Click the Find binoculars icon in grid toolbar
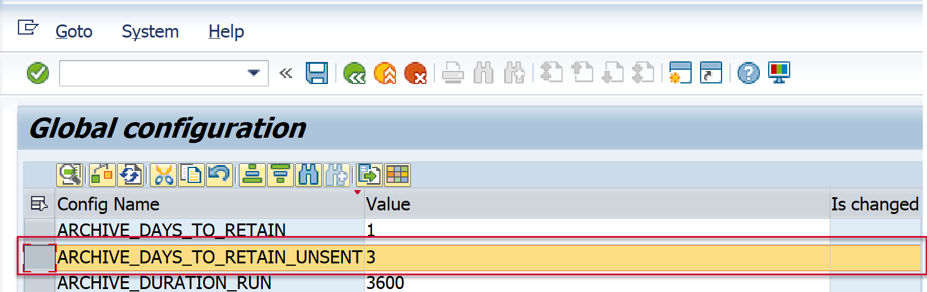 [309, 175]
